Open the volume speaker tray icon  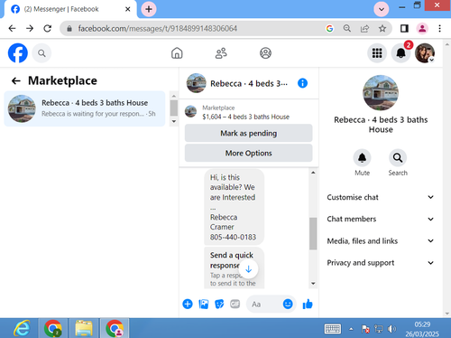[391, 329]
